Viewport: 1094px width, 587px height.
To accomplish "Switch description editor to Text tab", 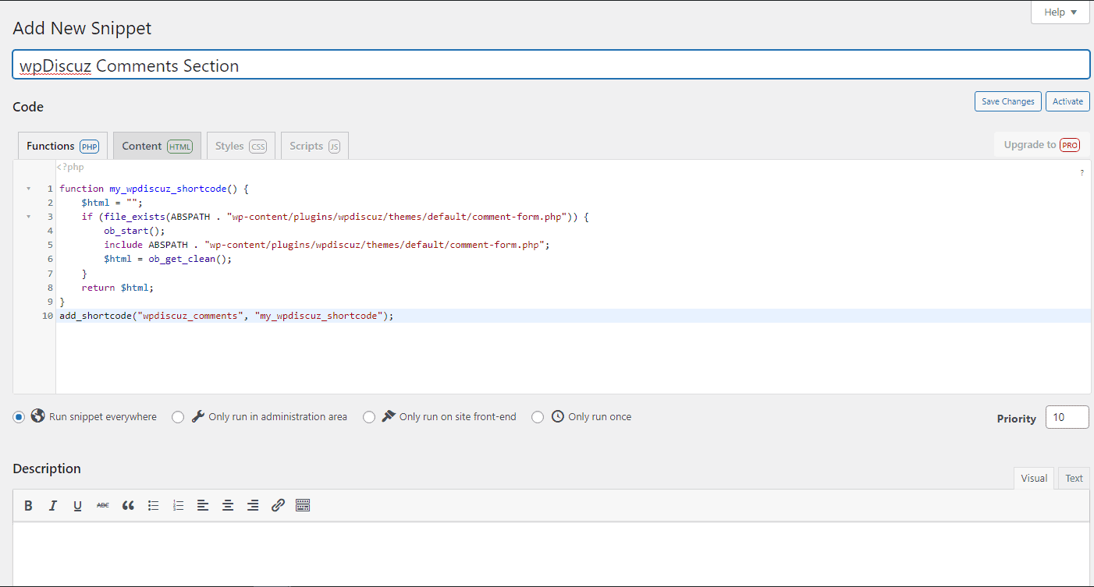I will (1074, 479).
